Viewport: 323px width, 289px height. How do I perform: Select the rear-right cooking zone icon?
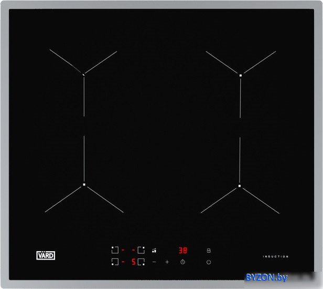click(141, 250)
